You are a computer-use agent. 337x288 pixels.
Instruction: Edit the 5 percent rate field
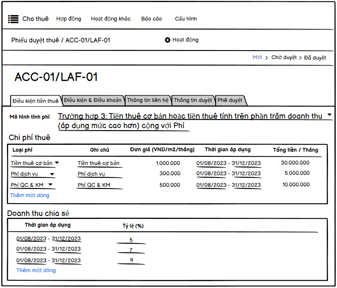click(x=131, y=240)
